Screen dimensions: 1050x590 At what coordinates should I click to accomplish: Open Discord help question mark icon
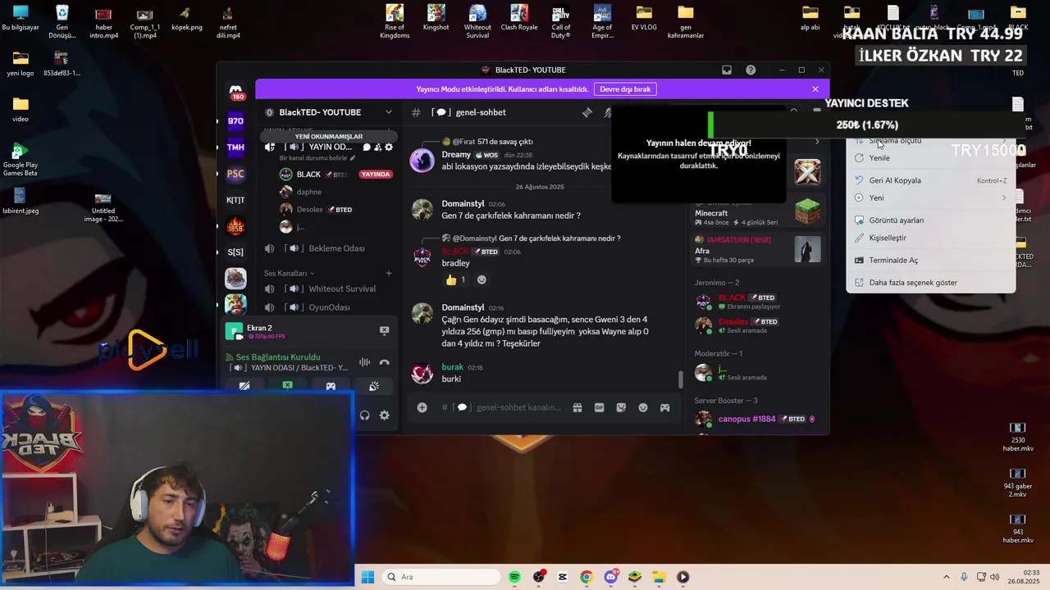(x=751, y=70)
